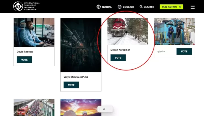Open the hamburger menu
Viewport: 204px width, 116px height.
coord(192,7)
